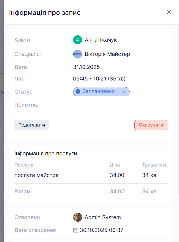Click specialist name Вікторія Майстер
Image resolution: width=179 pixels, height=242 pixels.
(107, 54)
